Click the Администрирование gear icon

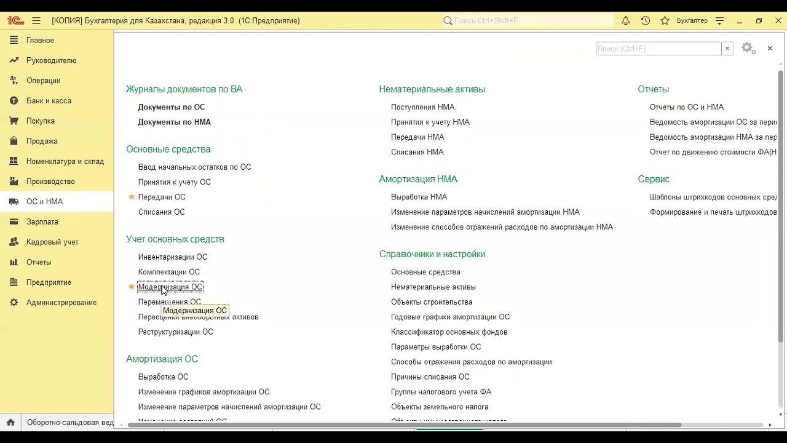pos(14,303)
